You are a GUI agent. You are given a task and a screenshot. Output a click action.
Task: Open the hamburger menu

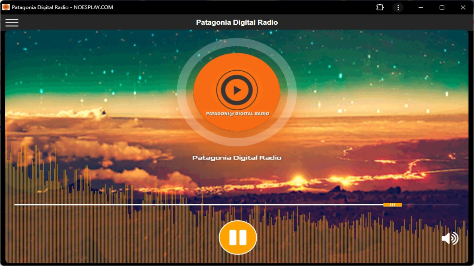[12, 23]
